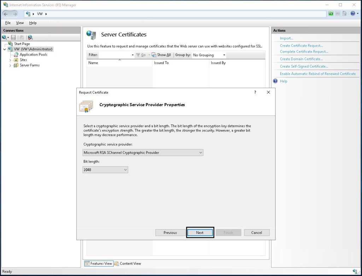Click the Filter text input field

(115, 55)
